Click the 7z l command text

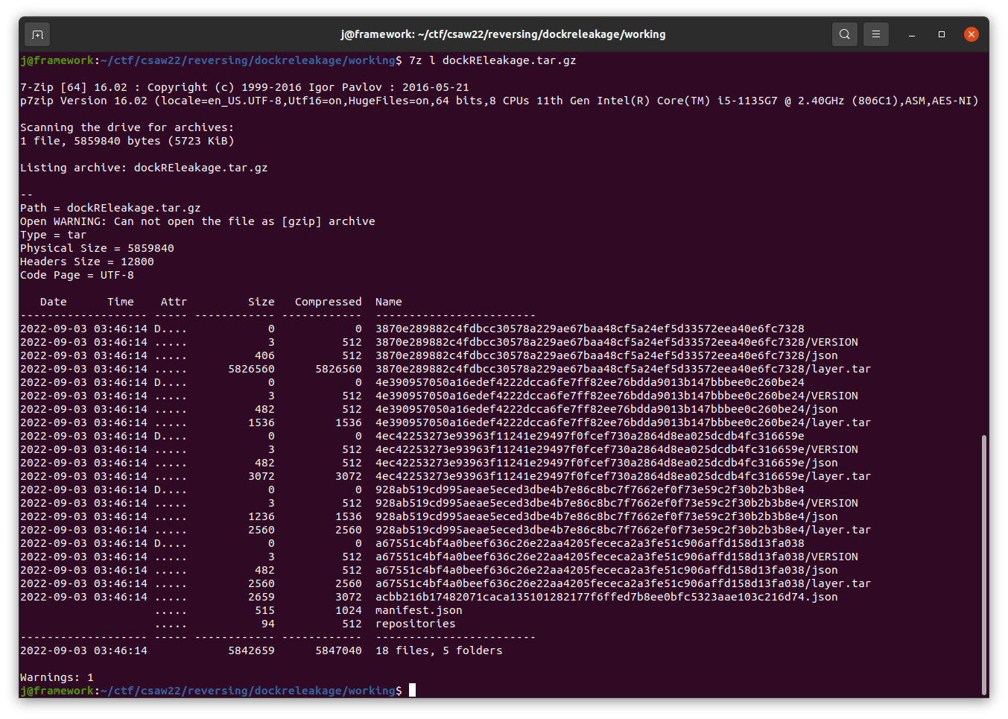(492, 60)
